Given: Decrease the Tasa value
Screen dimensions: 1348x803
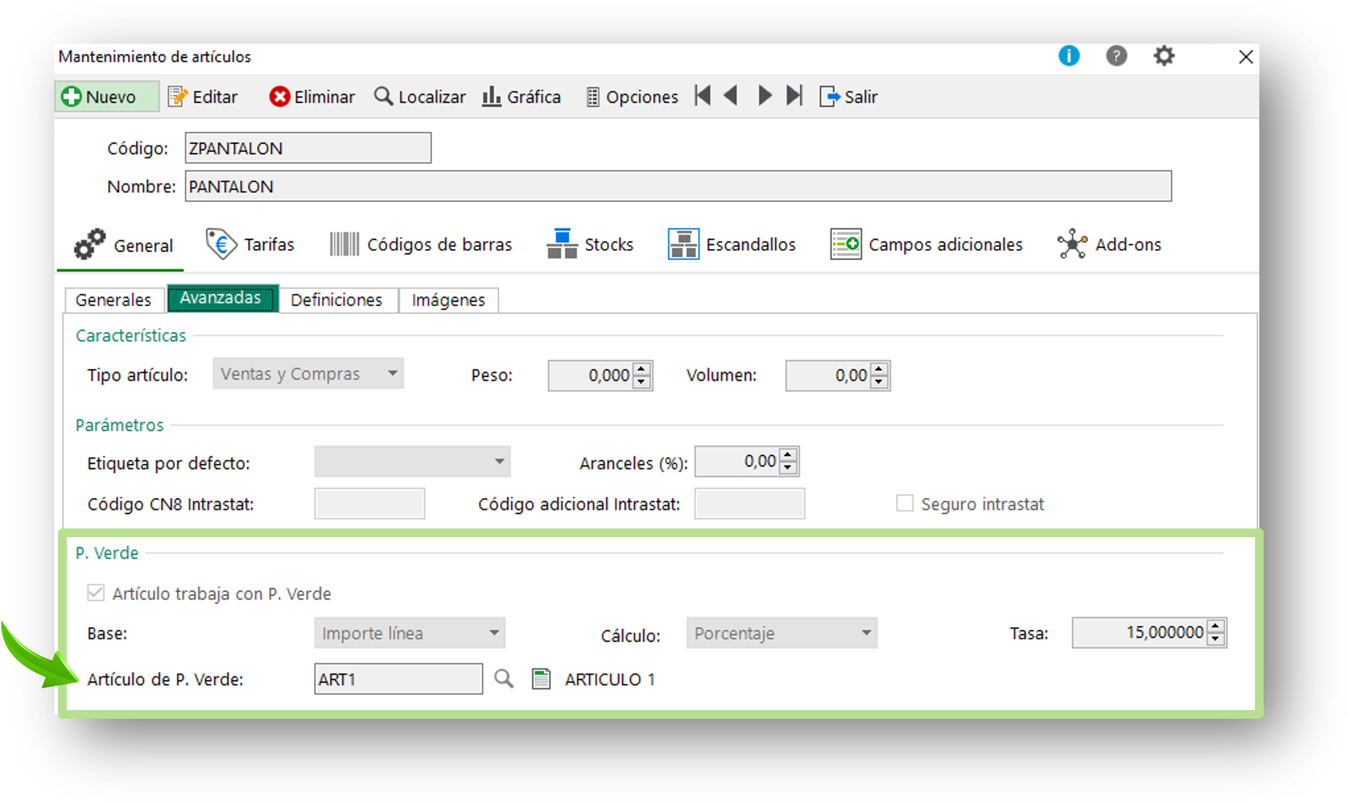Looking at the screenshot, I should [x=1216, y=640].
